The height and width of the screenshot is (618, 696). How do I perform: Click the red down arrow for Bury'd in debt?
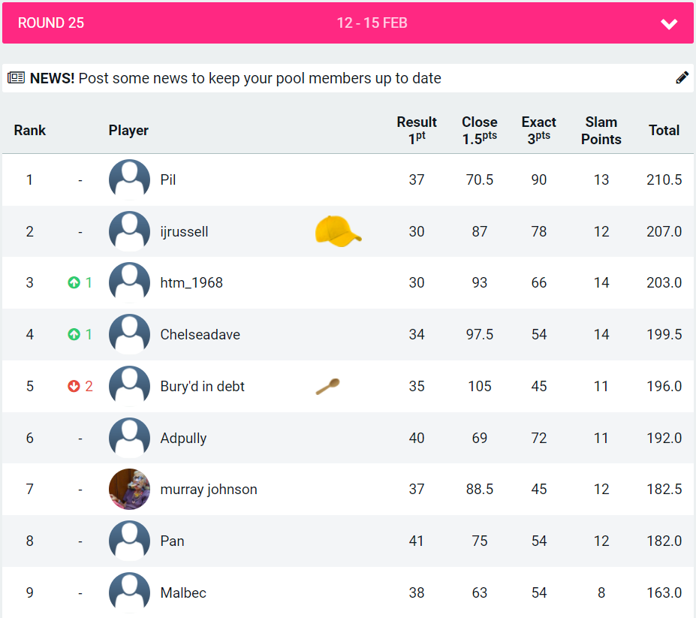point(74,387)
